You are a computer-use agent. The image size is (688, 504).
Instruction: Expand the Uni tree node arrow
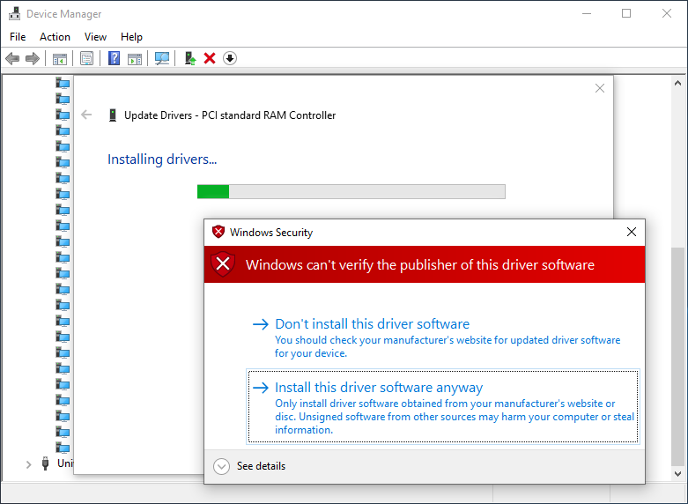tap(28, 464)
